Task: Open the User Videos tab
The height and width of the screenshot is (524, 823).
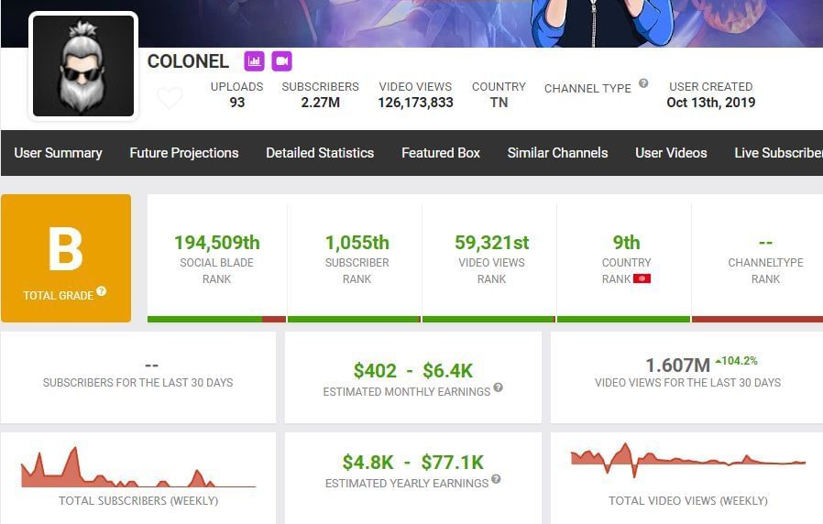Action: [x=671, y=153]
